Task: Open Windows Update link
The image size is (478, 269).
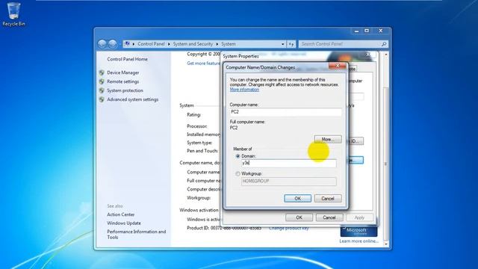Action: point(124,223)
